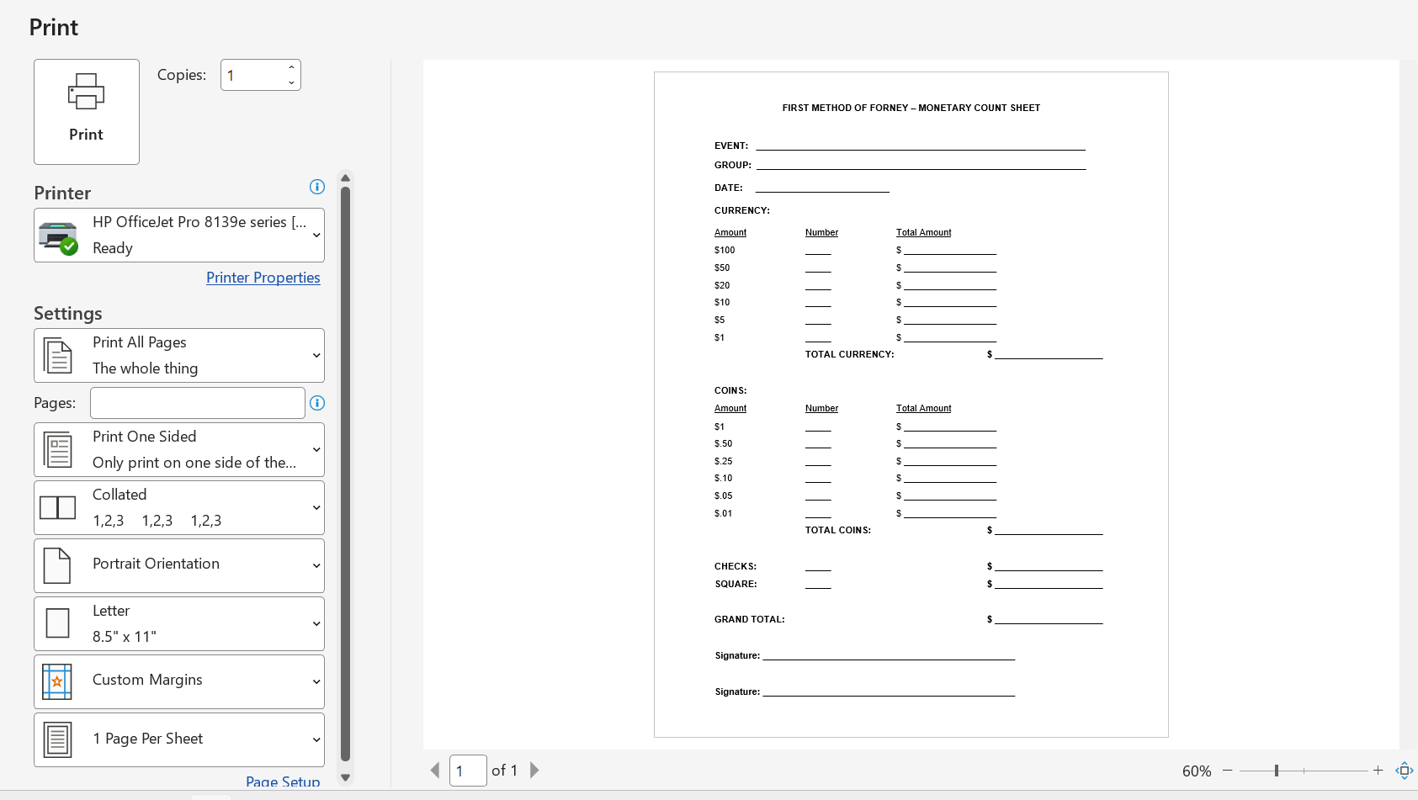The image size is (1418, 800).
Task: Open the printer info icon beside Printer heading
Action: pos(317,187)
